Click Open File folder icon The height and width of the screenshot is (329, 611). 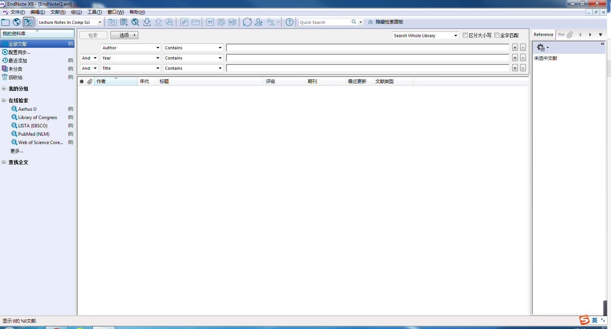pyautogui.click(x=196, y=22)
